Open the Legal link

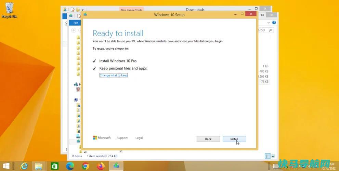coord(139,138)
